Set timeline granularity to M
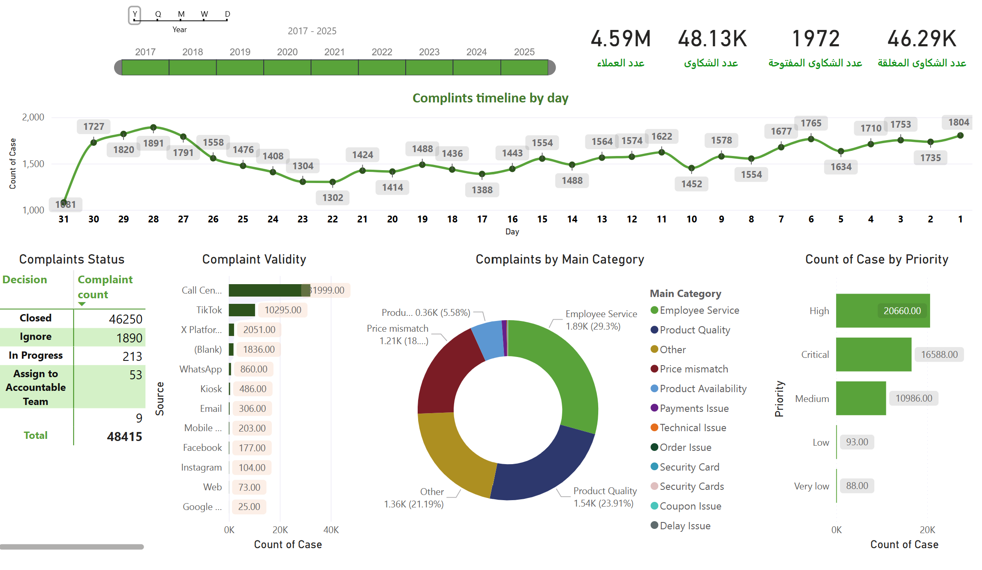The image size is (982, 570). click(x=181, y=15)
